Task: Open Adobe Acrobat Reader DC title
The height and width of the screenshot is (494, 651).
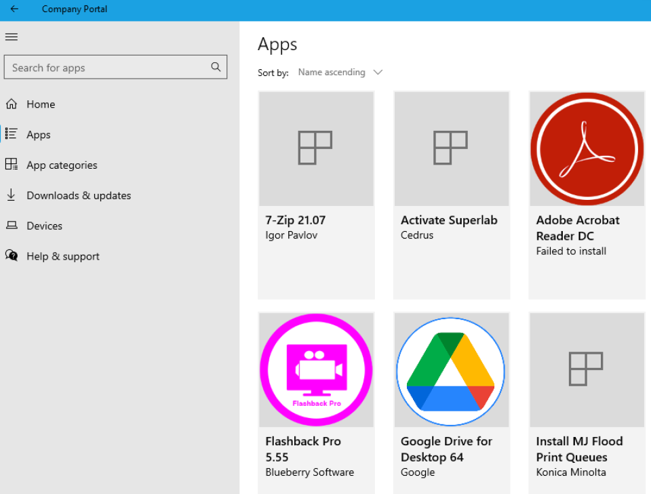Action: pos(578,228)
